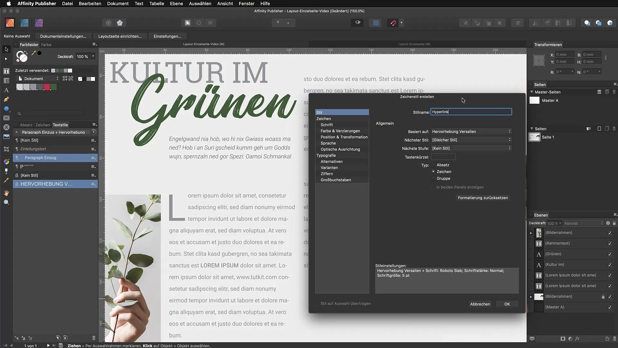Toggle baseline grid toolbar icon
This screenshot has width=618, height=348.
point(376,23)
